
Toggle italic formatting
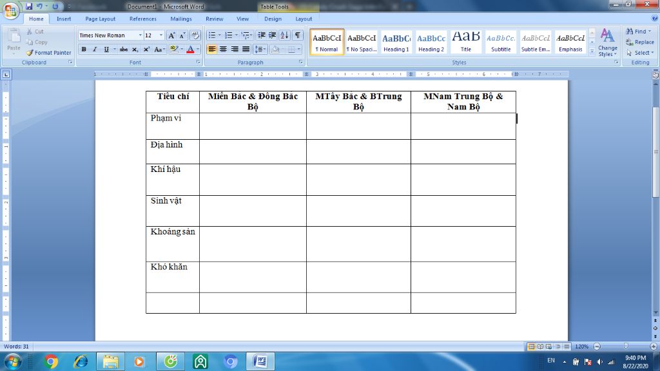(x=95, y=49)
